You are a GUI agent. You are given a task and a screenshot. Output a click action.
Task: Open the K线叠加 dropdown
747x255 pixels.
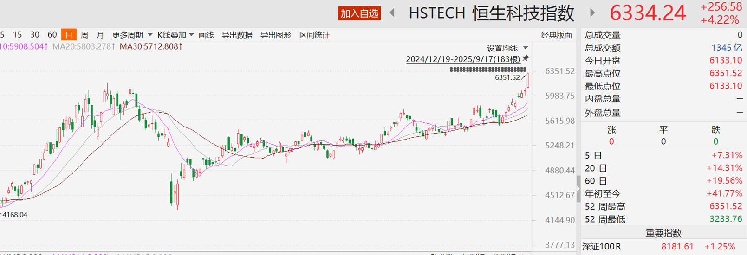(x=175, y=35)
